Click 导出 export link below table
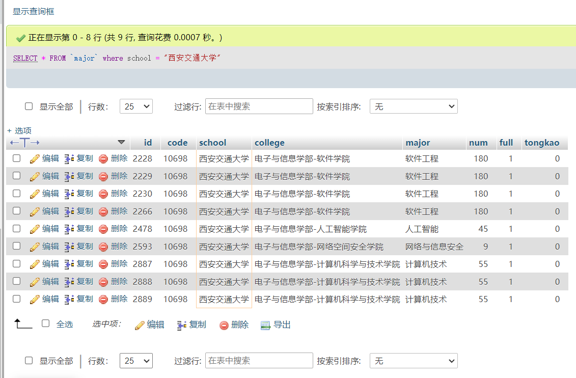 (x=282, y=325)
